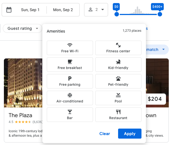Click the calendar icon beside check-in date
171x145 pixels.
(x=9, y=10)
